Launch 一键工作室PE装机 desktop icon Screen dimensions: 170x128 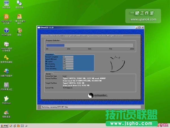pos(19,19)
